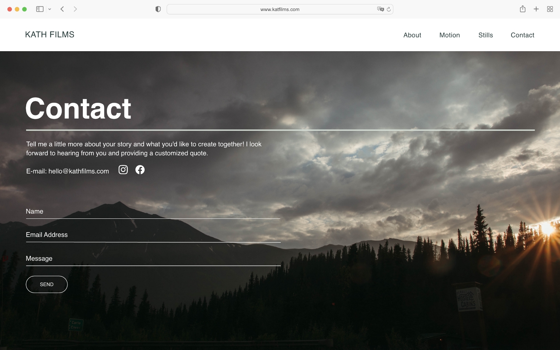560x350 pixels.
Task: Click into the Email Address field
Action: point(153,235)
